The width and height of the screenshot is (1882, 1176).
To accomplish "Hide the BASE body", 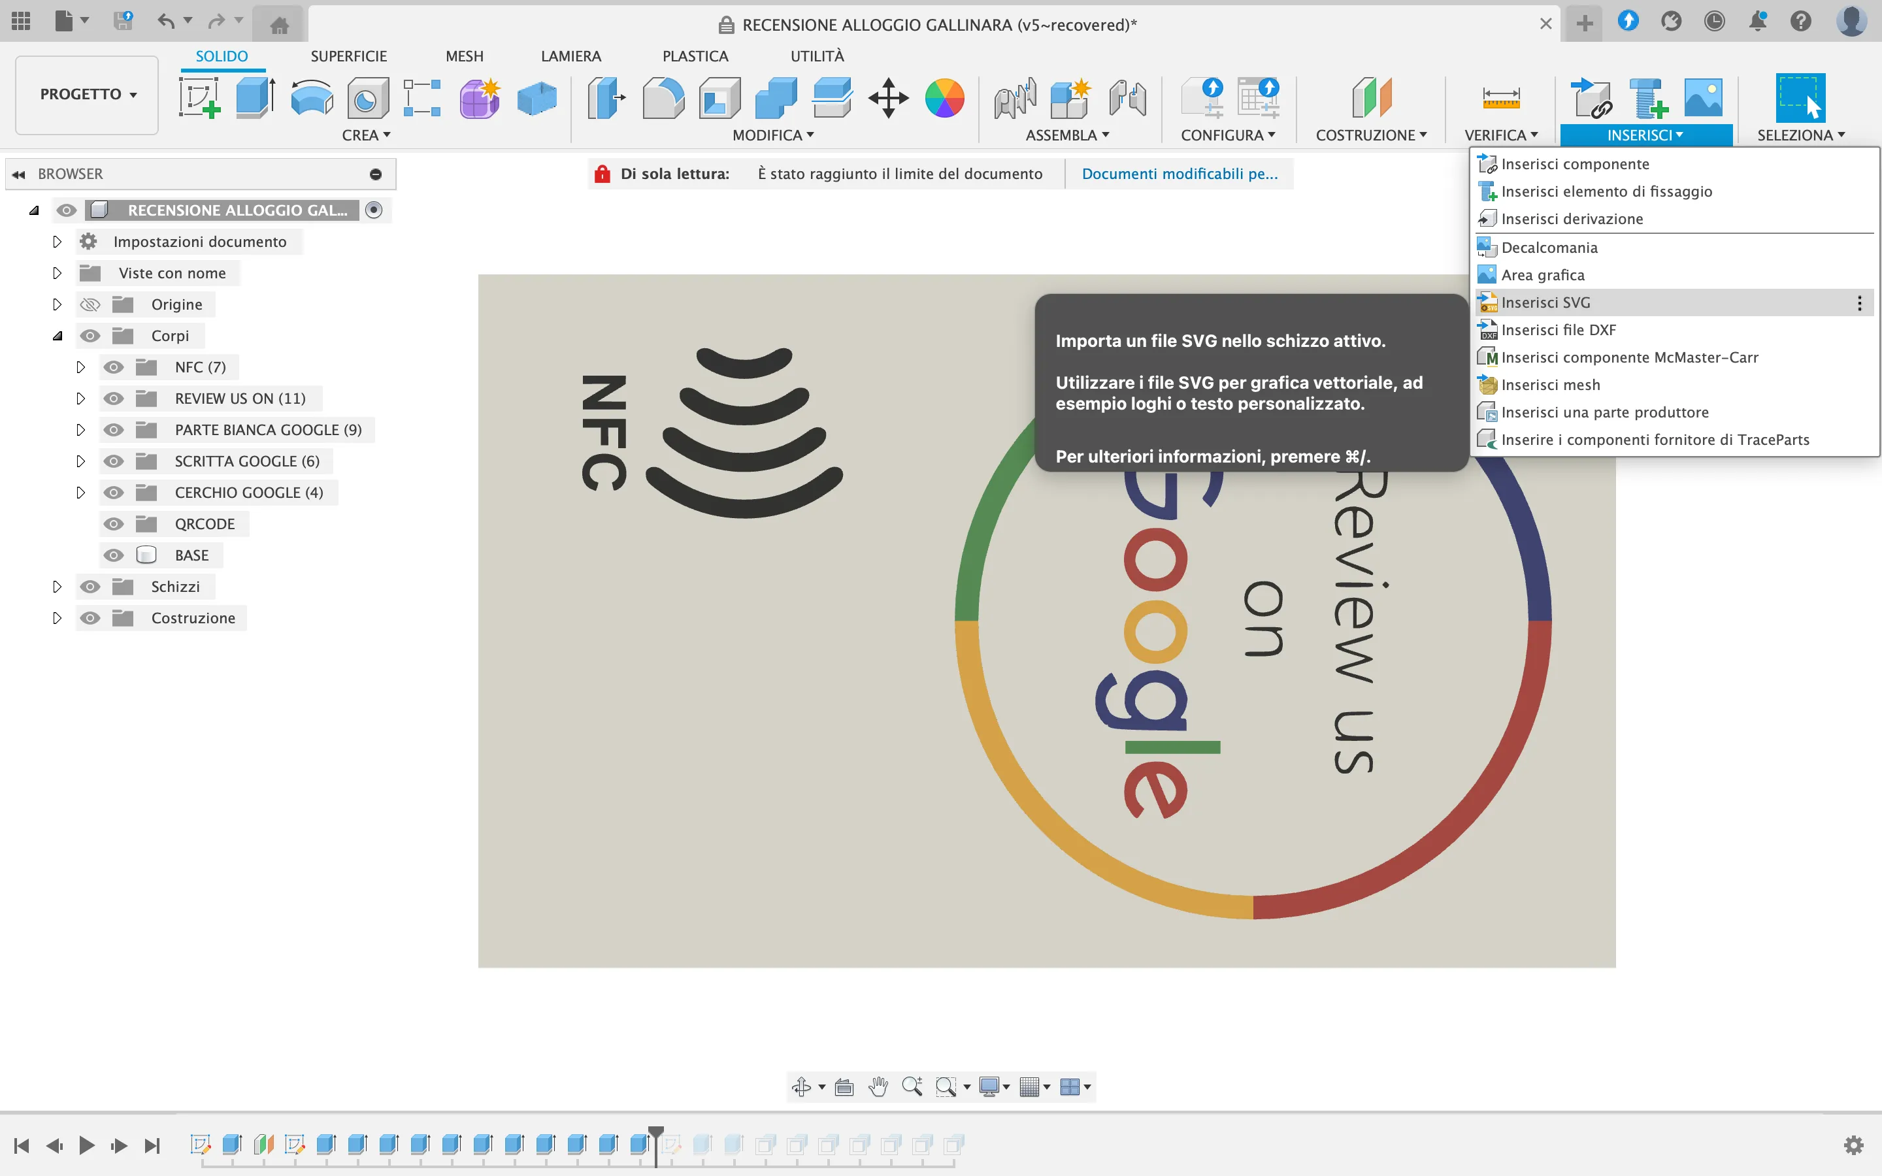I will [x=114, y=555].
